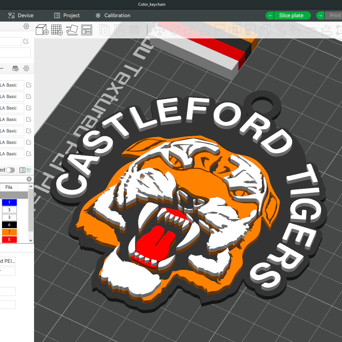Edit the topmost LA Basic filament preset
The image size is (342, 342).
click(x=29, y=85)
